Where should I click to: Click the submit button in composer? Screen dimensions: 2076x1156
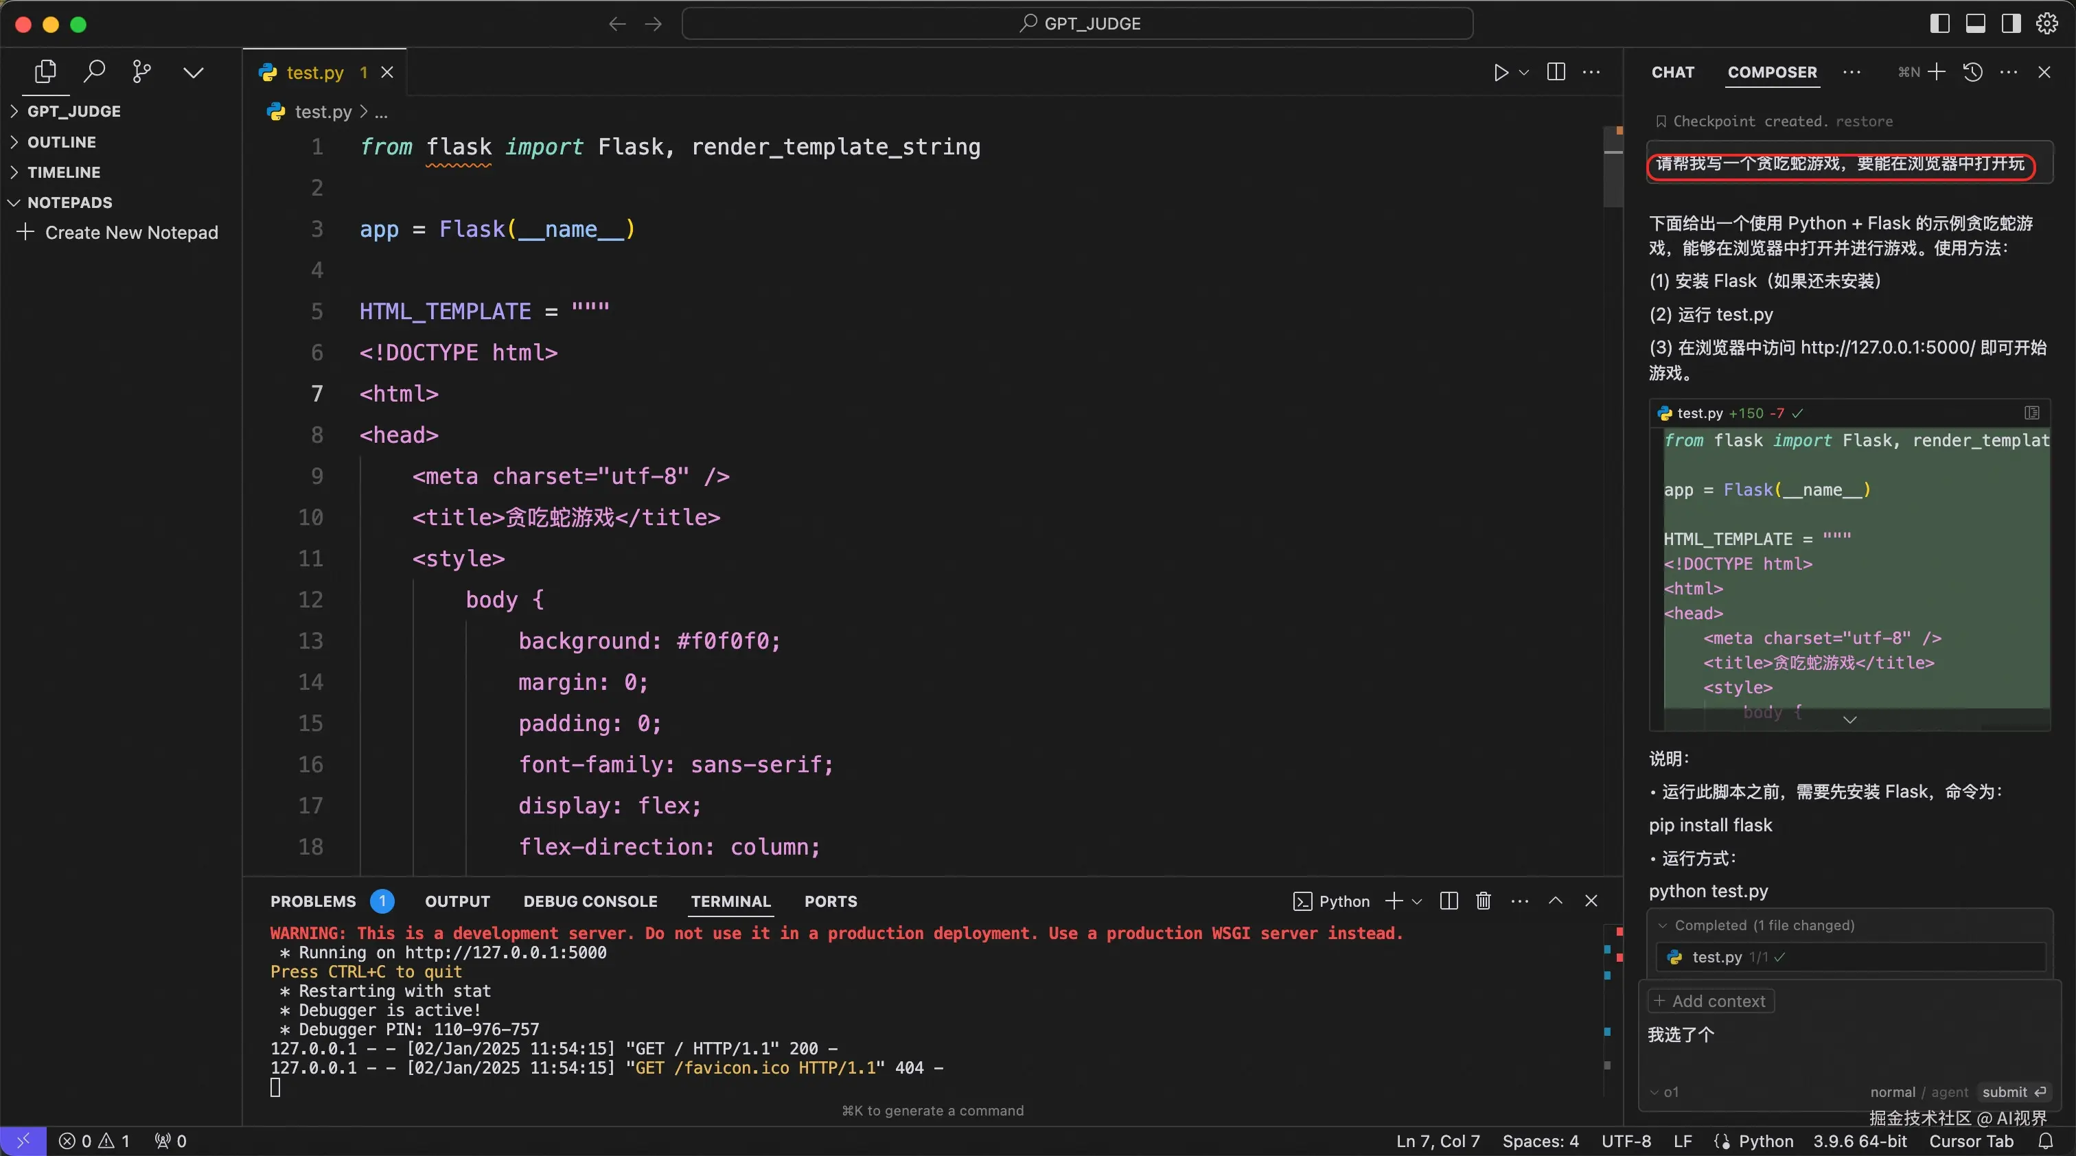pyautogui.click(x=2013, y=1091)
